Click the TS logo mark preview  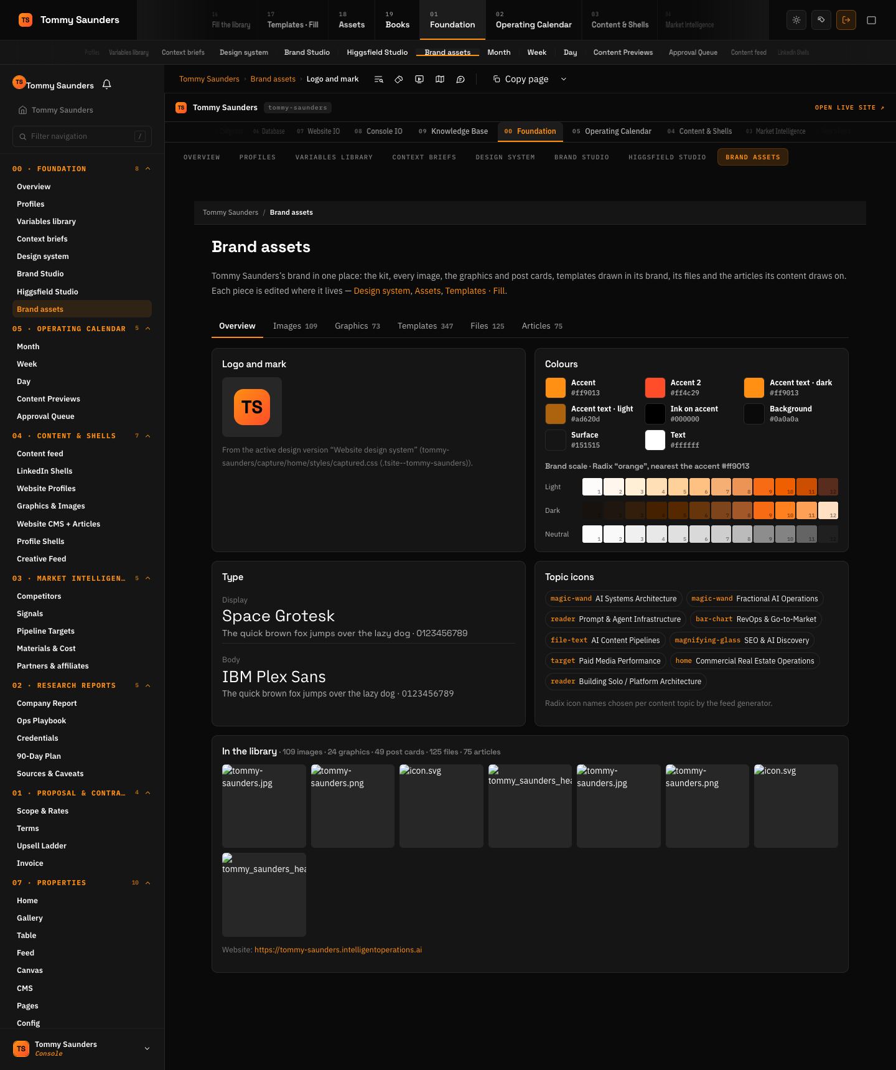[x=252, y=407]
